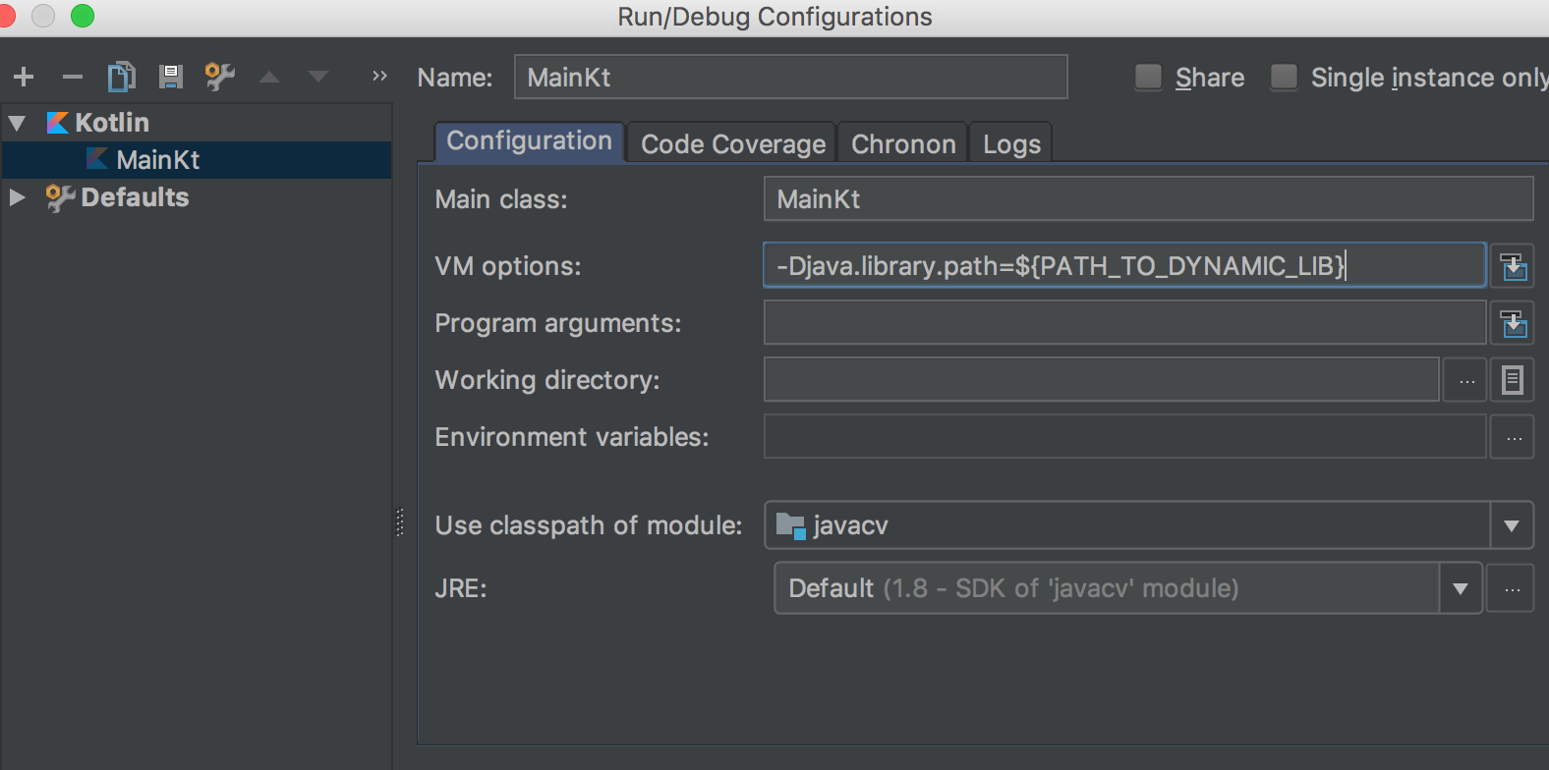
Task: Insert macro for Working directory
Action: coord(1513,379)
